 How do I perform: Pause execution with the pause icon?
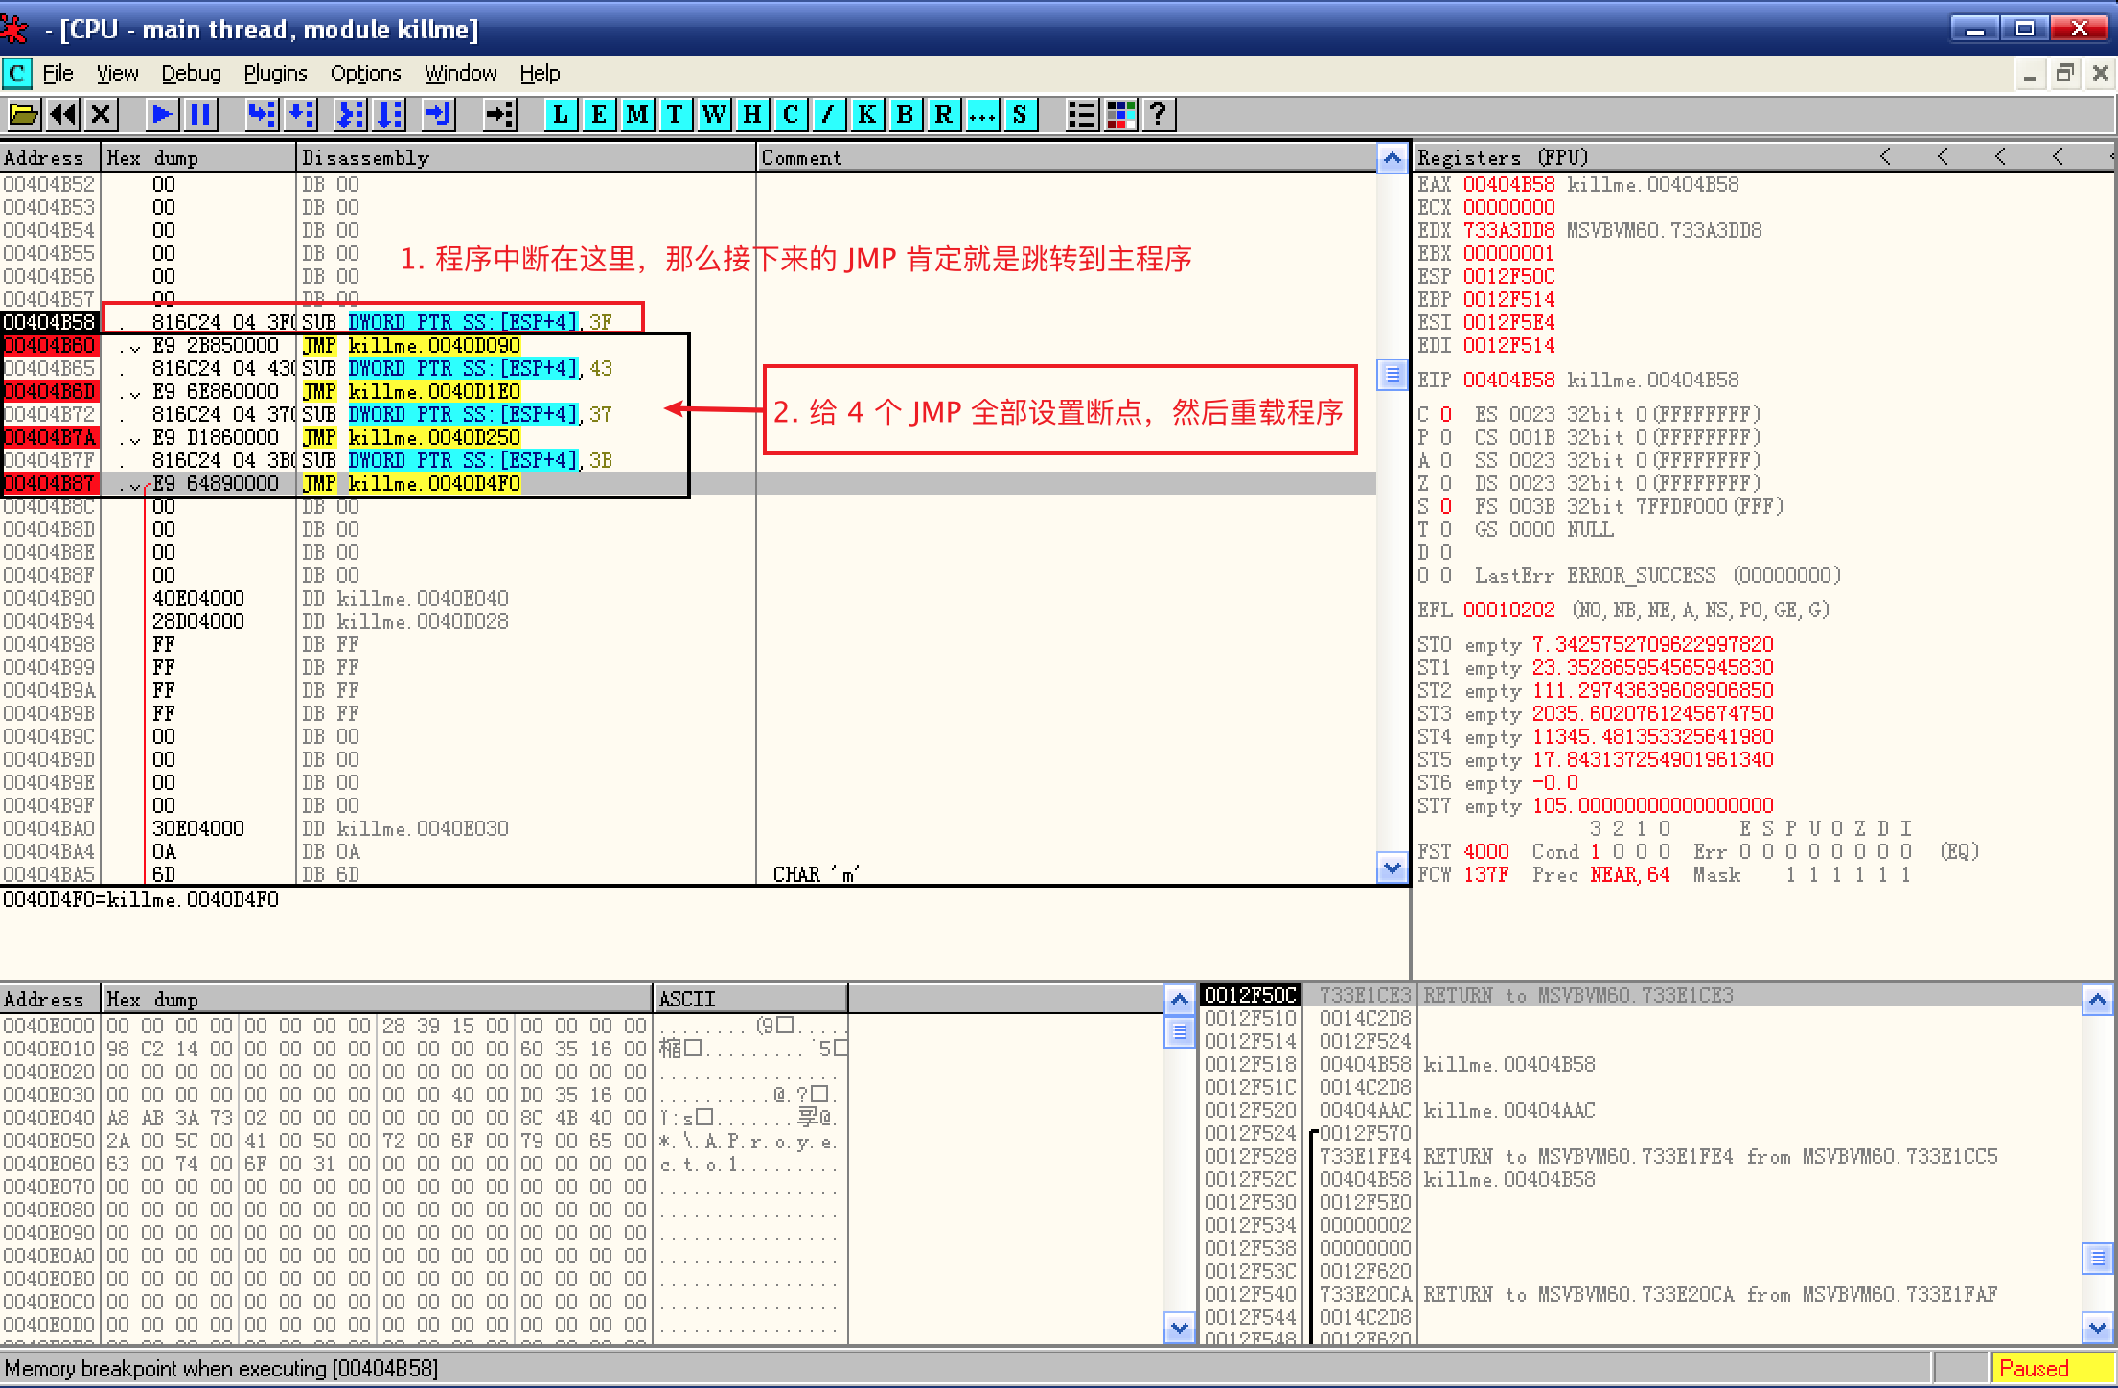200,115
